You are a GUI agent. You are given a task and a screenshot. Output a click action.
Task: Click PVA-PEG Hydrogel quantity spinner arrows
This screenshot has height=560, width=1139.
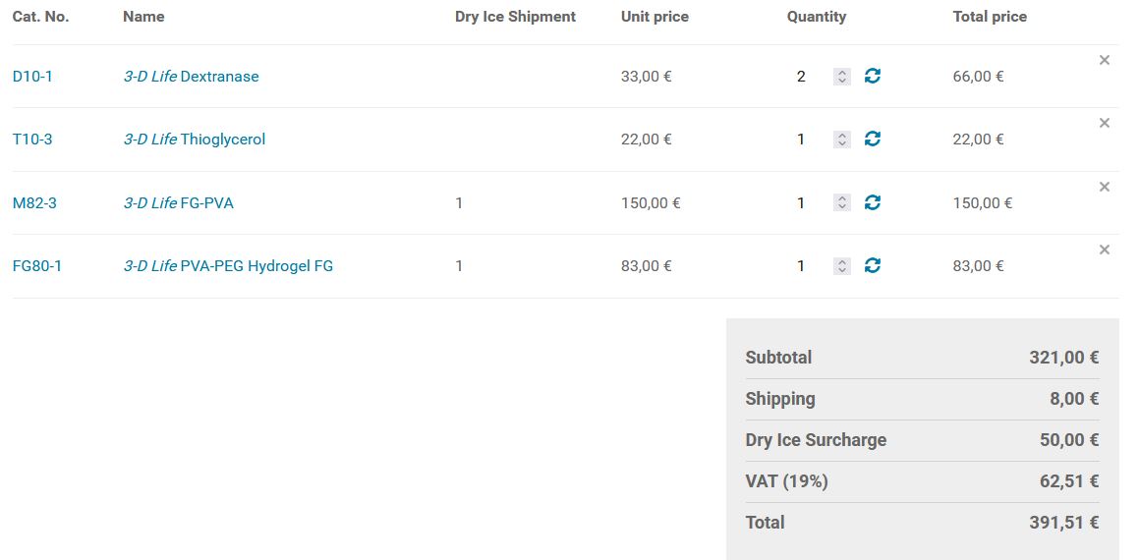[841, 266]
